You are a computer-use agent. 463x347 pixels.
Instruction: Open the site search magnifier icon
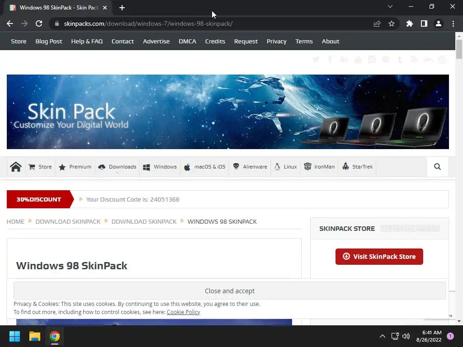(x=437, y=167)
